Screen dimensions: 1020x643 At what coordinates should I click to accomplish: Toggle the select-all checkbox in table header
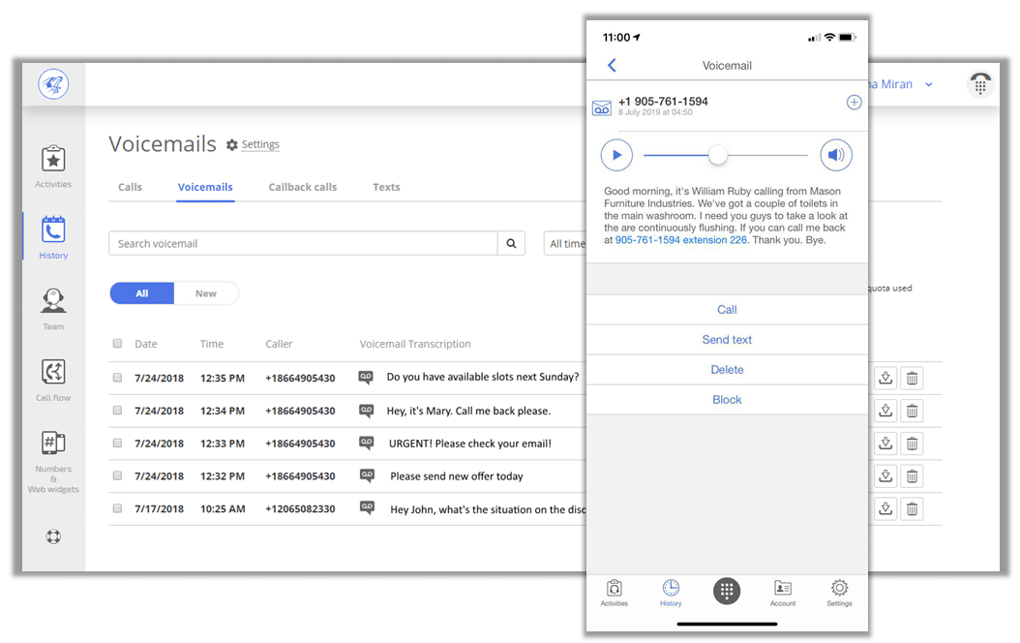pyautogui.click(x=117, y=343)
